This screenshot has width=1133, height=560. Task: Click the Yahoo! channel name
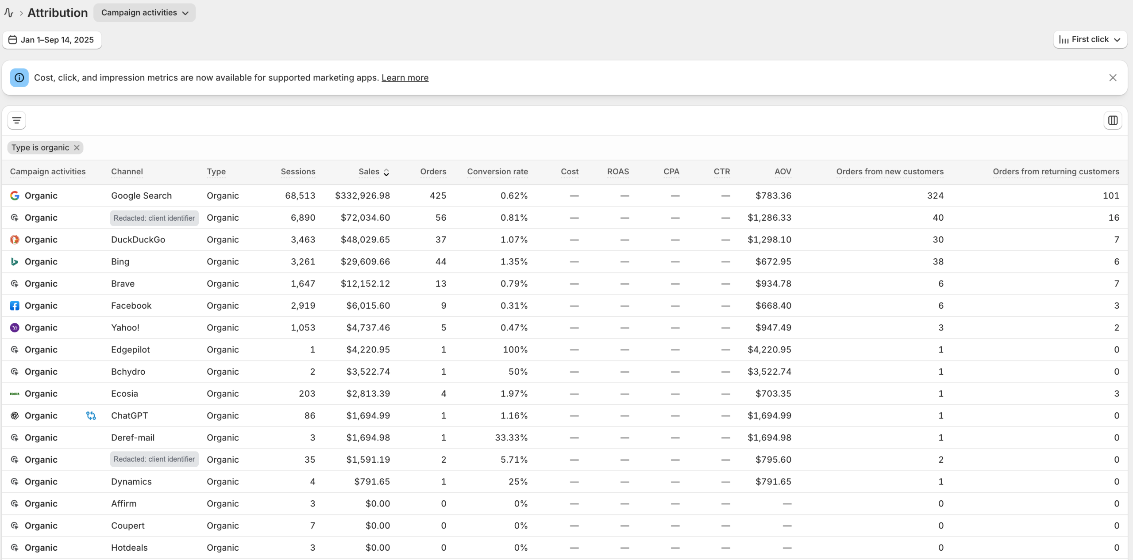(125, 328)
